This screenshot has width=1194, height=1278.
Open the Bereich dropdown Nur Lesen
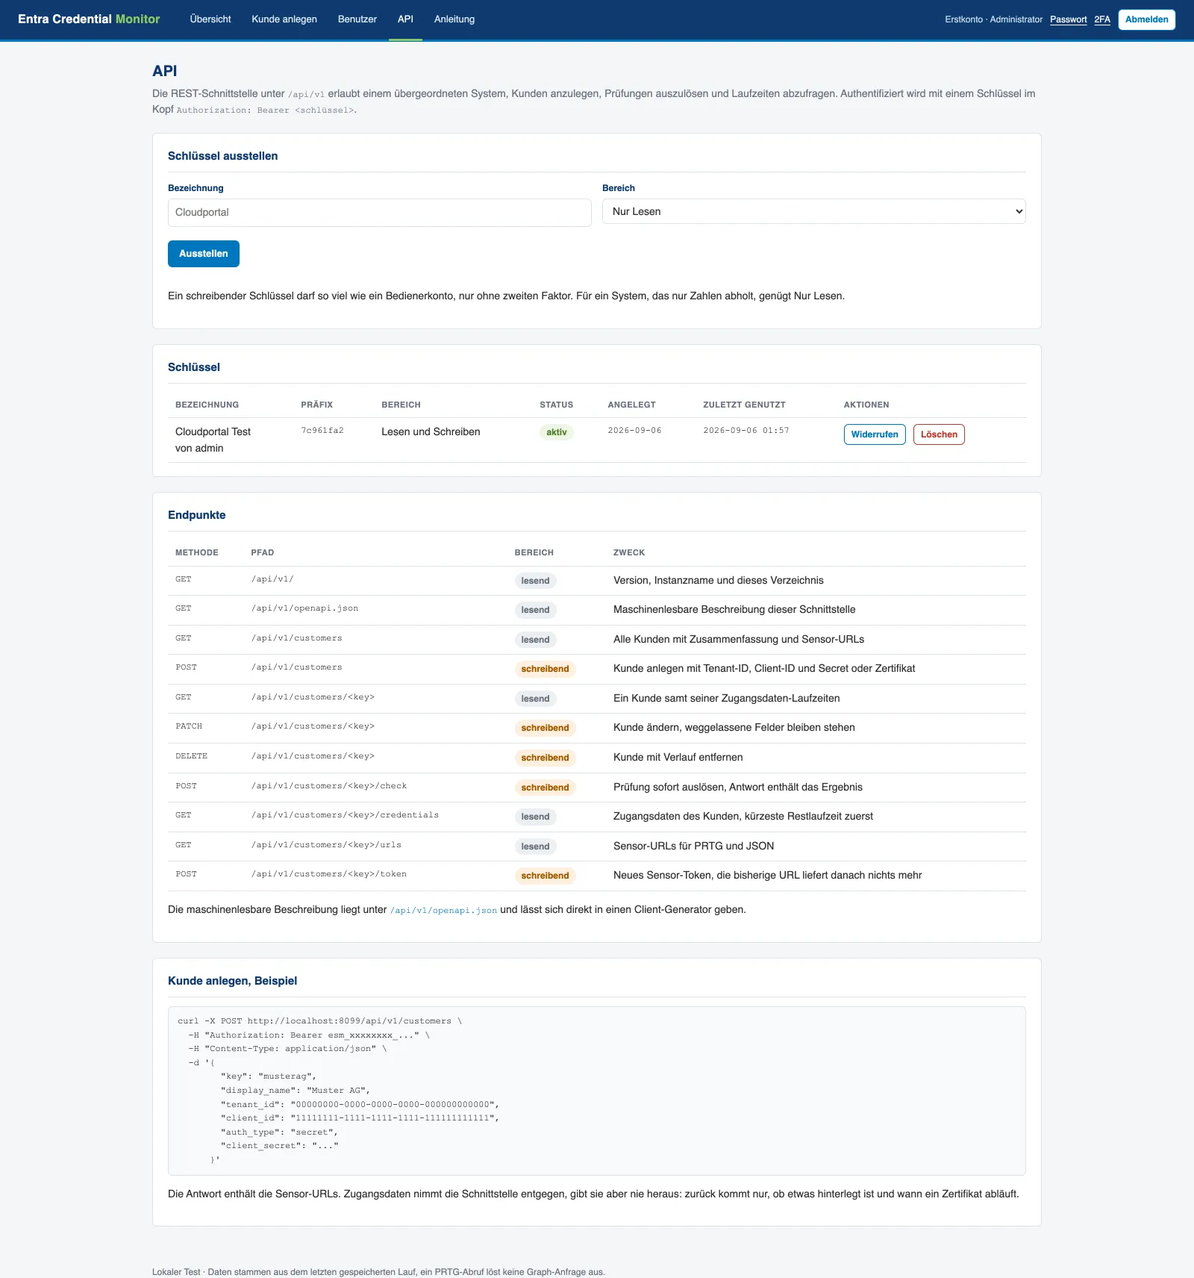(813, 211)
